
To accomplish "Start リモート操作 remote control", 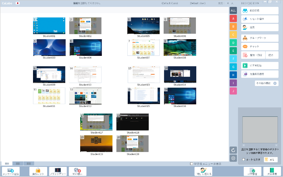I will [260, 19].
